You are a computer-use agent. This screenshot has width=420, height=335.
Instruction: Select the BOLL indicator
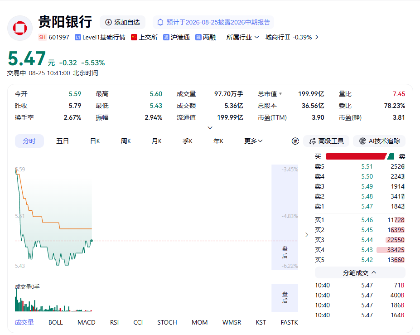pos(55,322)
